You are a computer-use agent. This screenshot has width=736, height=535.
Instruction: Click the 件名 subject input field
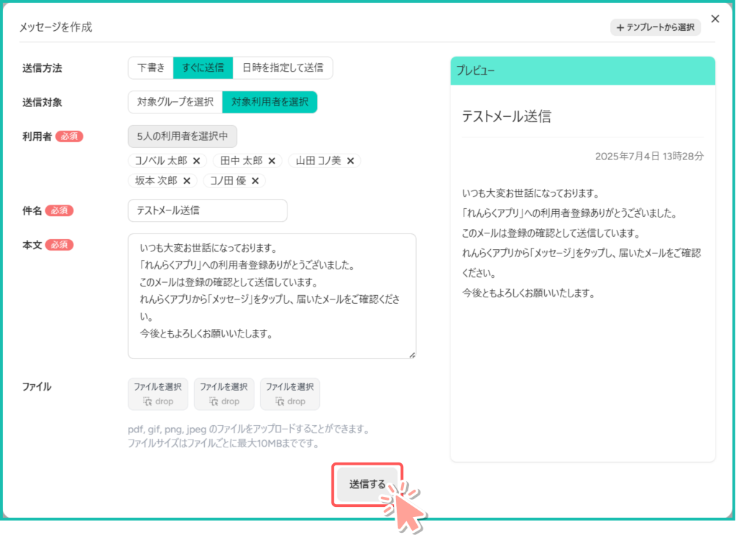pos(207,210)
